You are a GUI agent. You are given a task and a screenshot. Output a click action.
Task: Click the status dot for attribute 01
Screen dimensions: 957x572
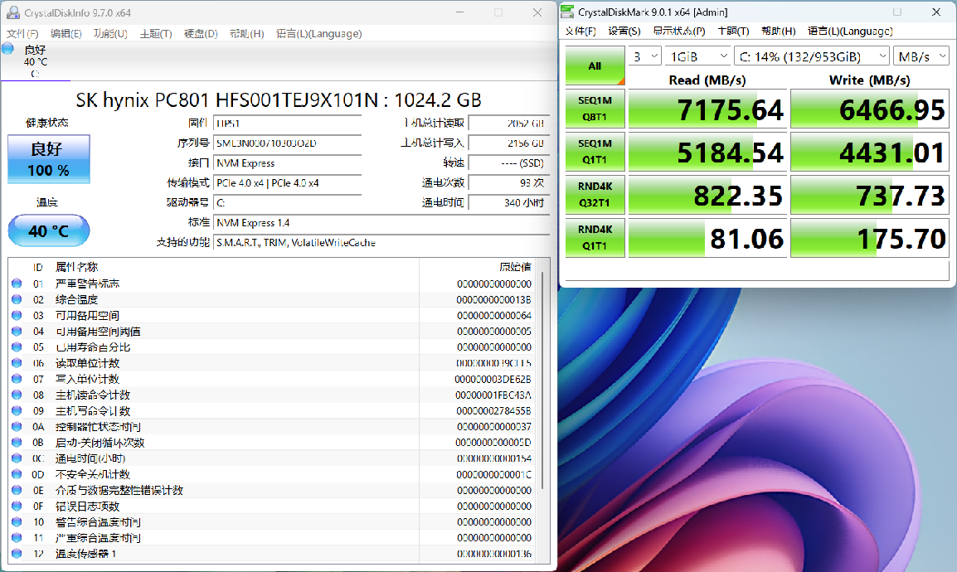17,284
